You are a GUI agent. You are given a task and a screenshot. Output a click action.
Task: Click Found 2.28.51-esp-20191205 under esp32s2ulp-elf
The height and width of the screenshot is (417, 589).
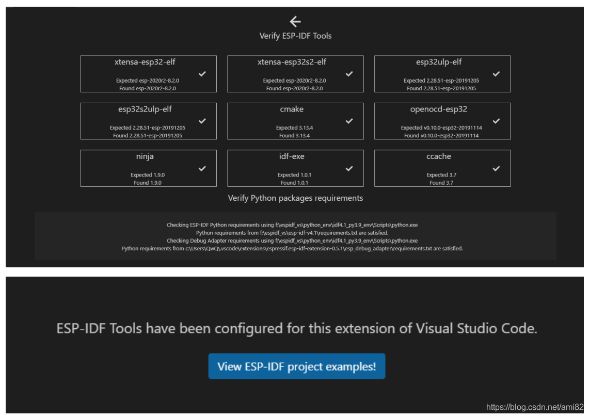pyautogui.click(x=148, y=136)
